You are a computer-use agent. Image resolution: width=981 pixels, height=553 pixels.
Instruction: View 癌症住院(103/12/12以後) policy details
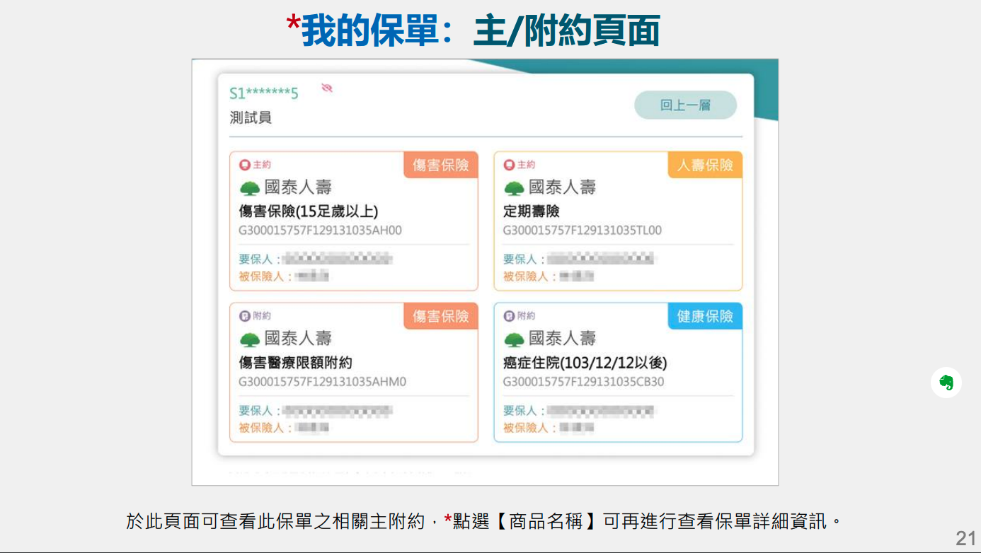click(585, 363)
